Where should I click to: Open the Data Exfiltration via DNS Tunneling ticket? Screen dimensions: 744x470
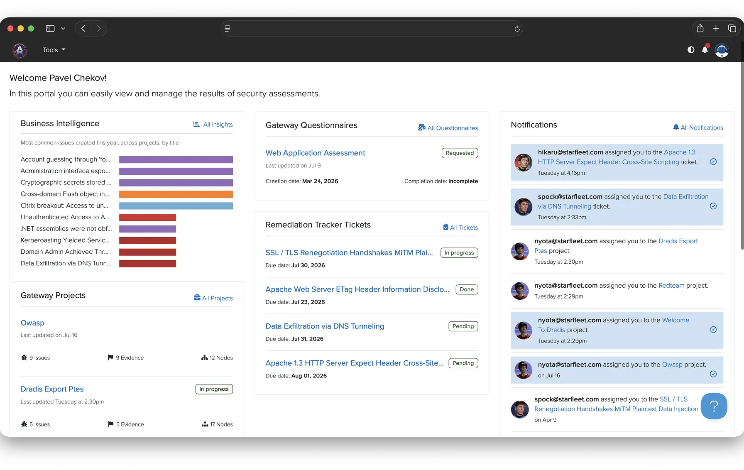[325, 326]
